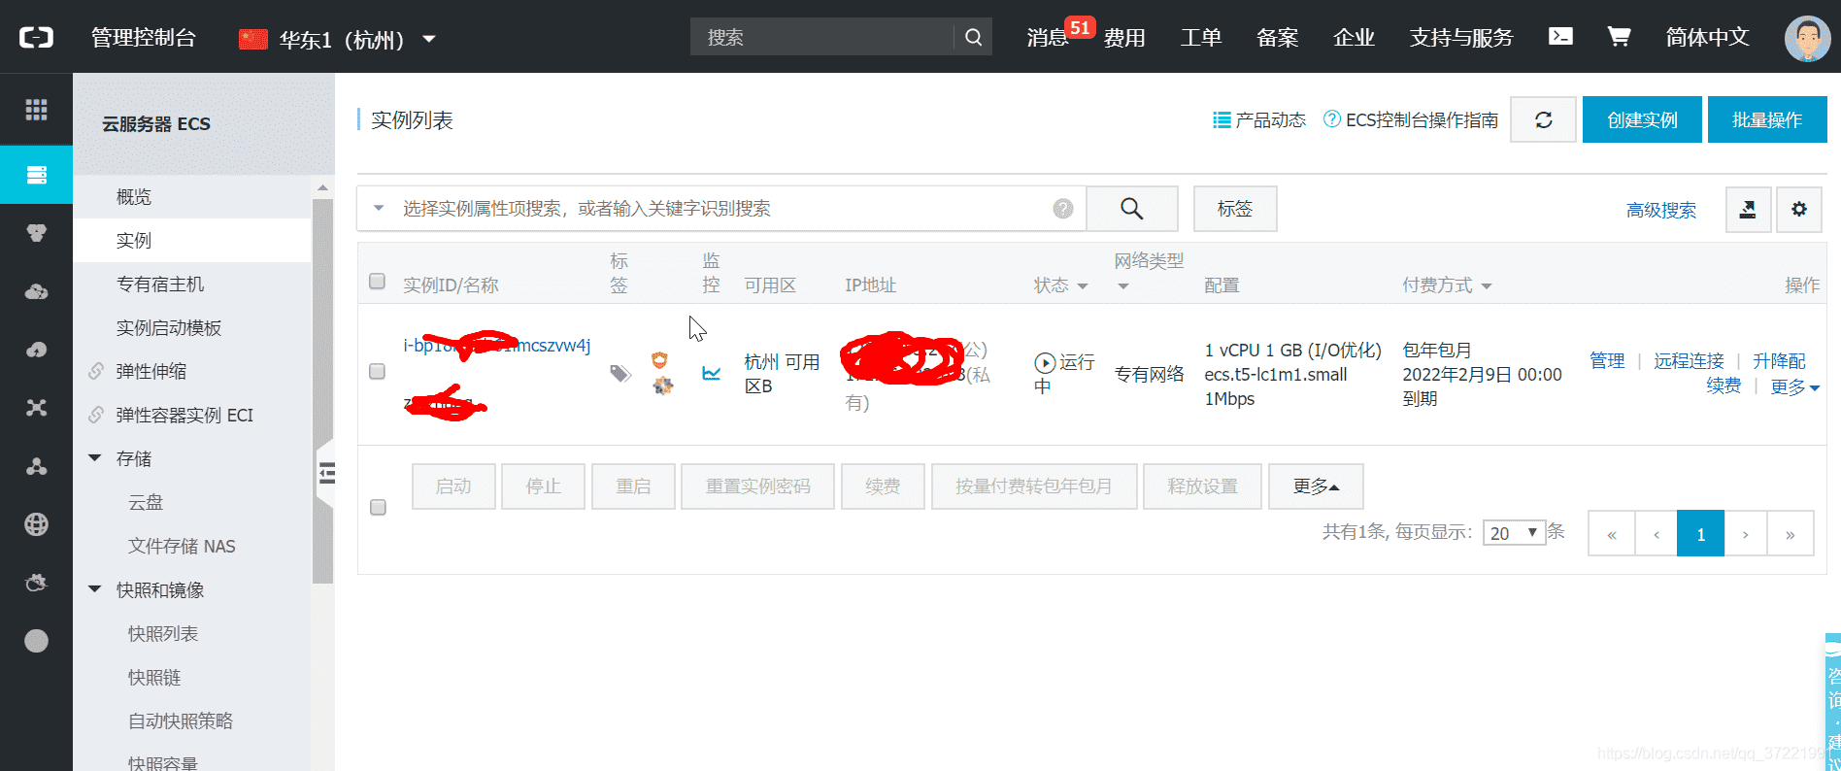Click 远程连接 link for the instance
The width and height of the screenshot is (1841, 771).
[x=1689, y=361]
